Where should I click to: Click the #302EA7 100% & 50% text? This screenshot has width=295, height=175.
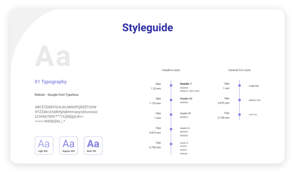(190, 91)
